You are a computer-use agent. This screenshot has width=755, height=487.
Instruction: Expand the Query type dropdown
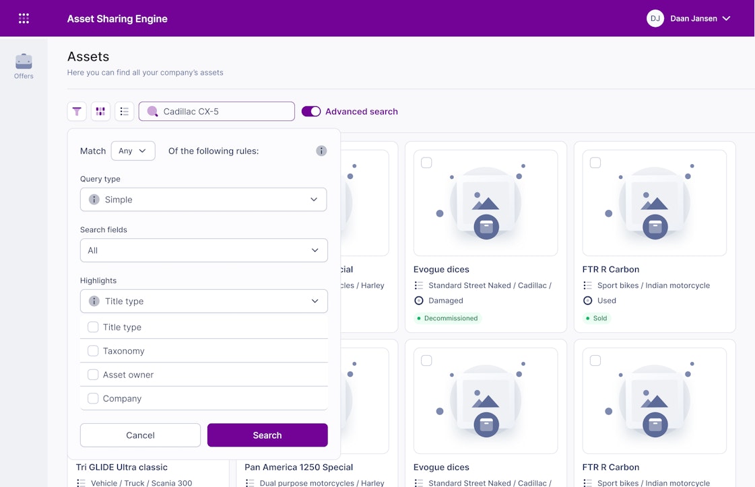coord(203,200)
